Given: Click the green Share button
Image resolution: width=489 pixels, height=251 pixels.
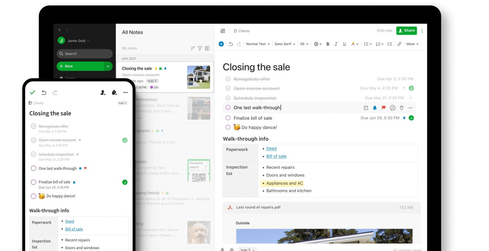Looking at the screenshot, I should tap(406, 31).
